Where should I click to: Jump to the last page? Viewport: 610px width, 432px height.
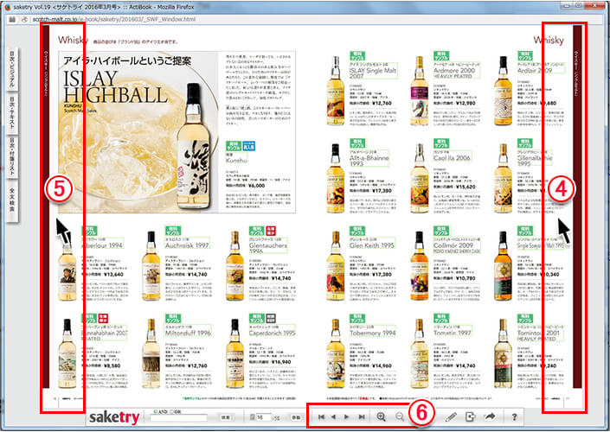pyautogui.click(x=362, y=416)
